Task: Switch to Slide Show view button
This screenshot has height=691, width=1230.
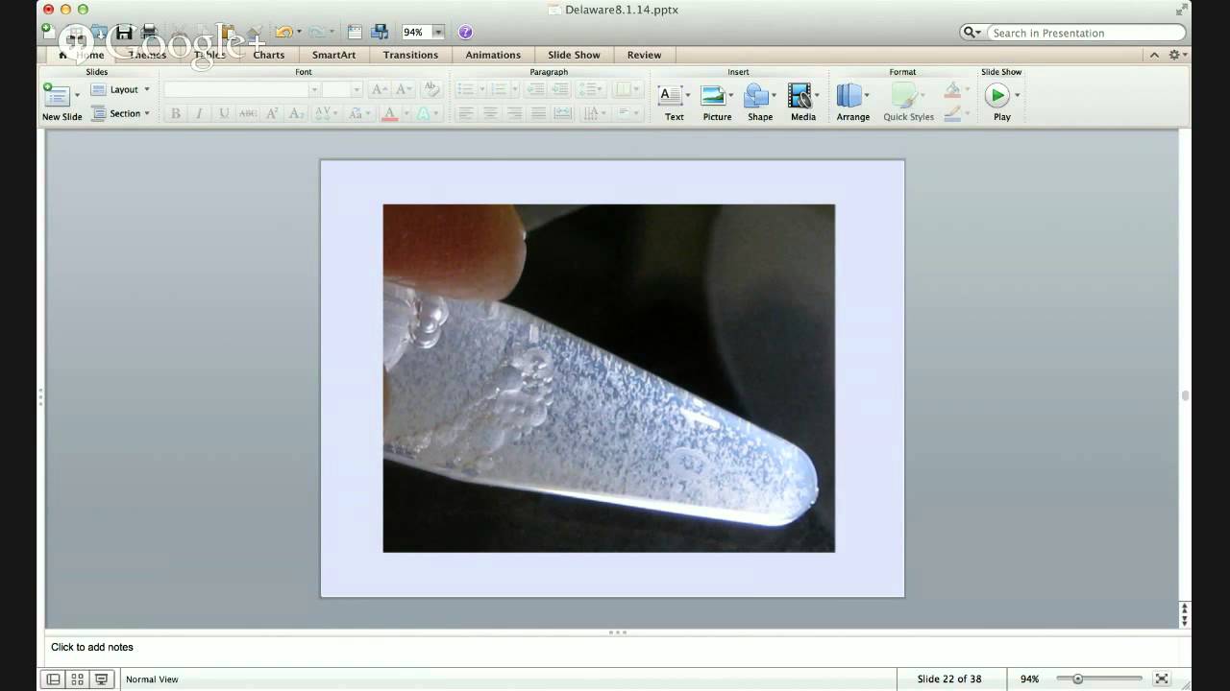Action: point(102,679)
